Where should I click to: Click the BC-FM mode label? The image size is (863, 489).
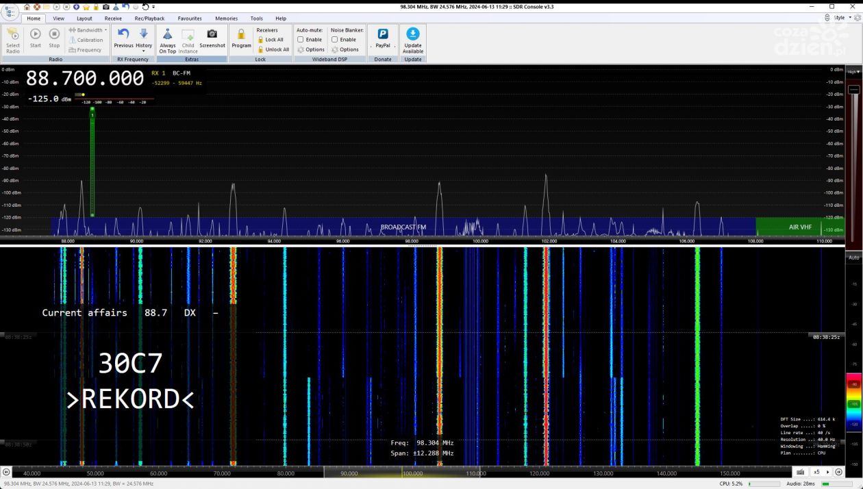(182, 73)
